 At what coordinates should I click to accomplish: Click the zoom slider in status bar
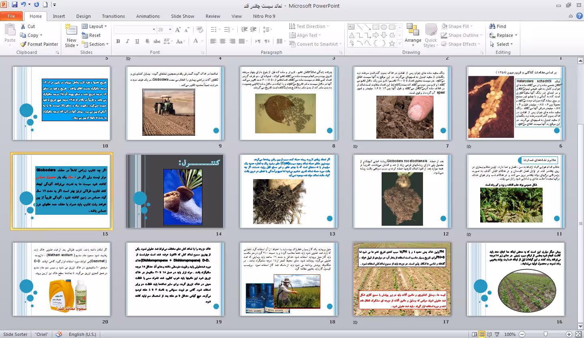pos(545,334)
